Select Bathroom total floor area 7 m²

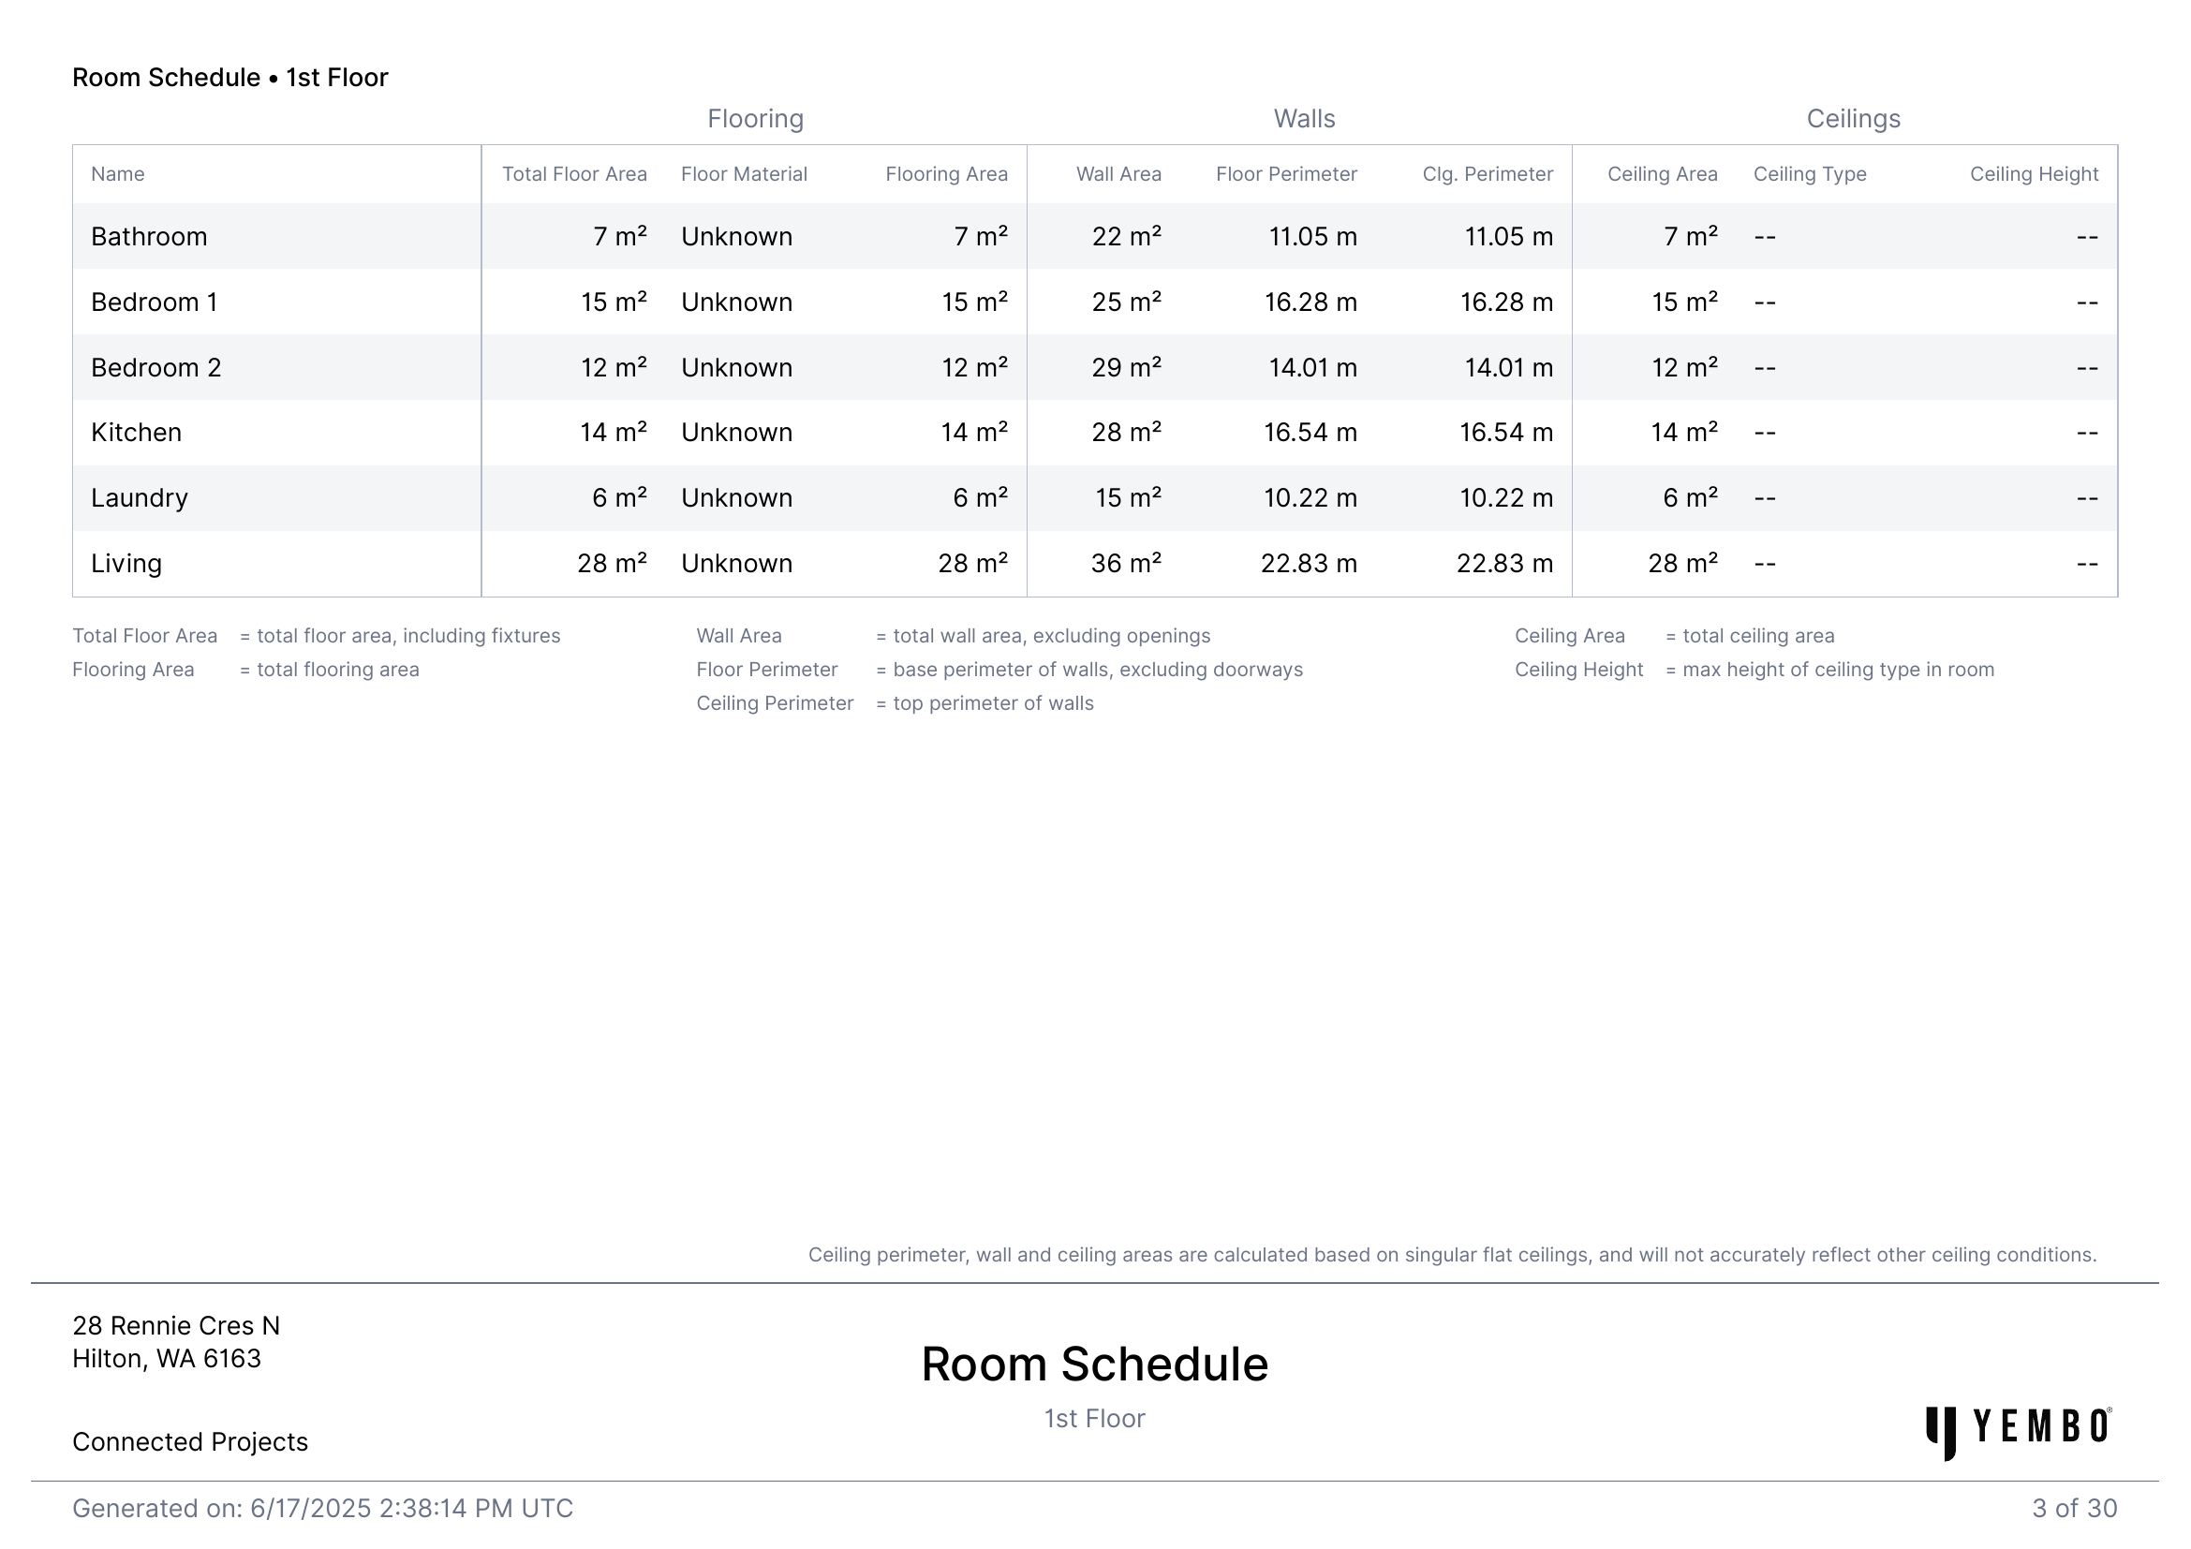pos(620,237)
